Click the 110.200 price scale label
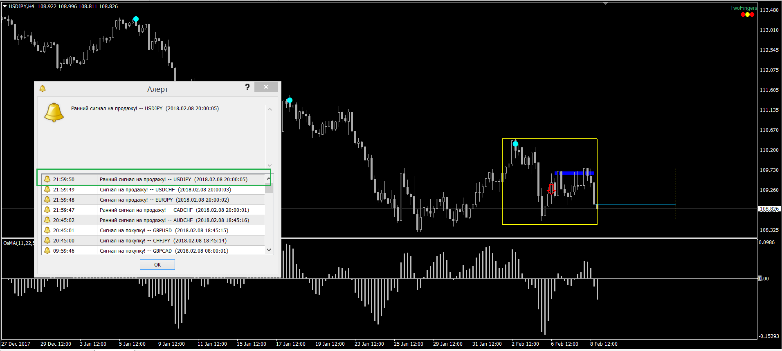The image size is (782, 351). point(769,150)
